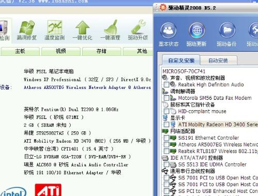The width and height of the screenshot is (258, 196).
Task: Check Realtek High Definition Audio checkbox
Action: [166, 85]
